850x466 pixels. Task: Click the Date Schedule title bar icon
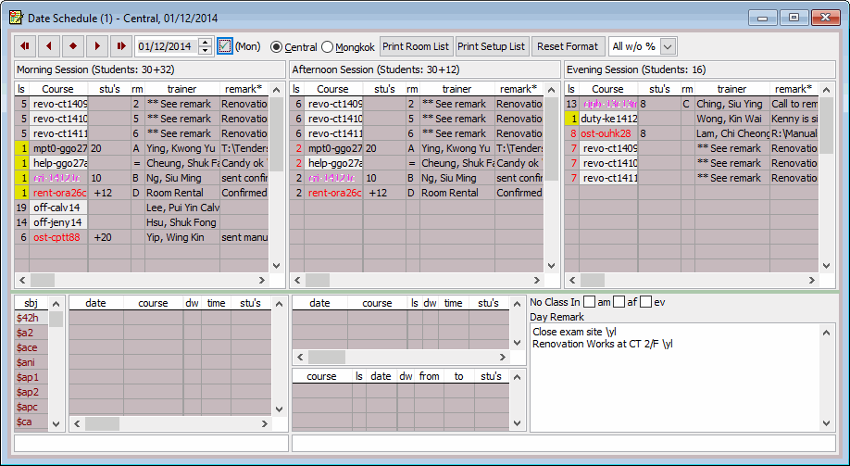point(17,18)
